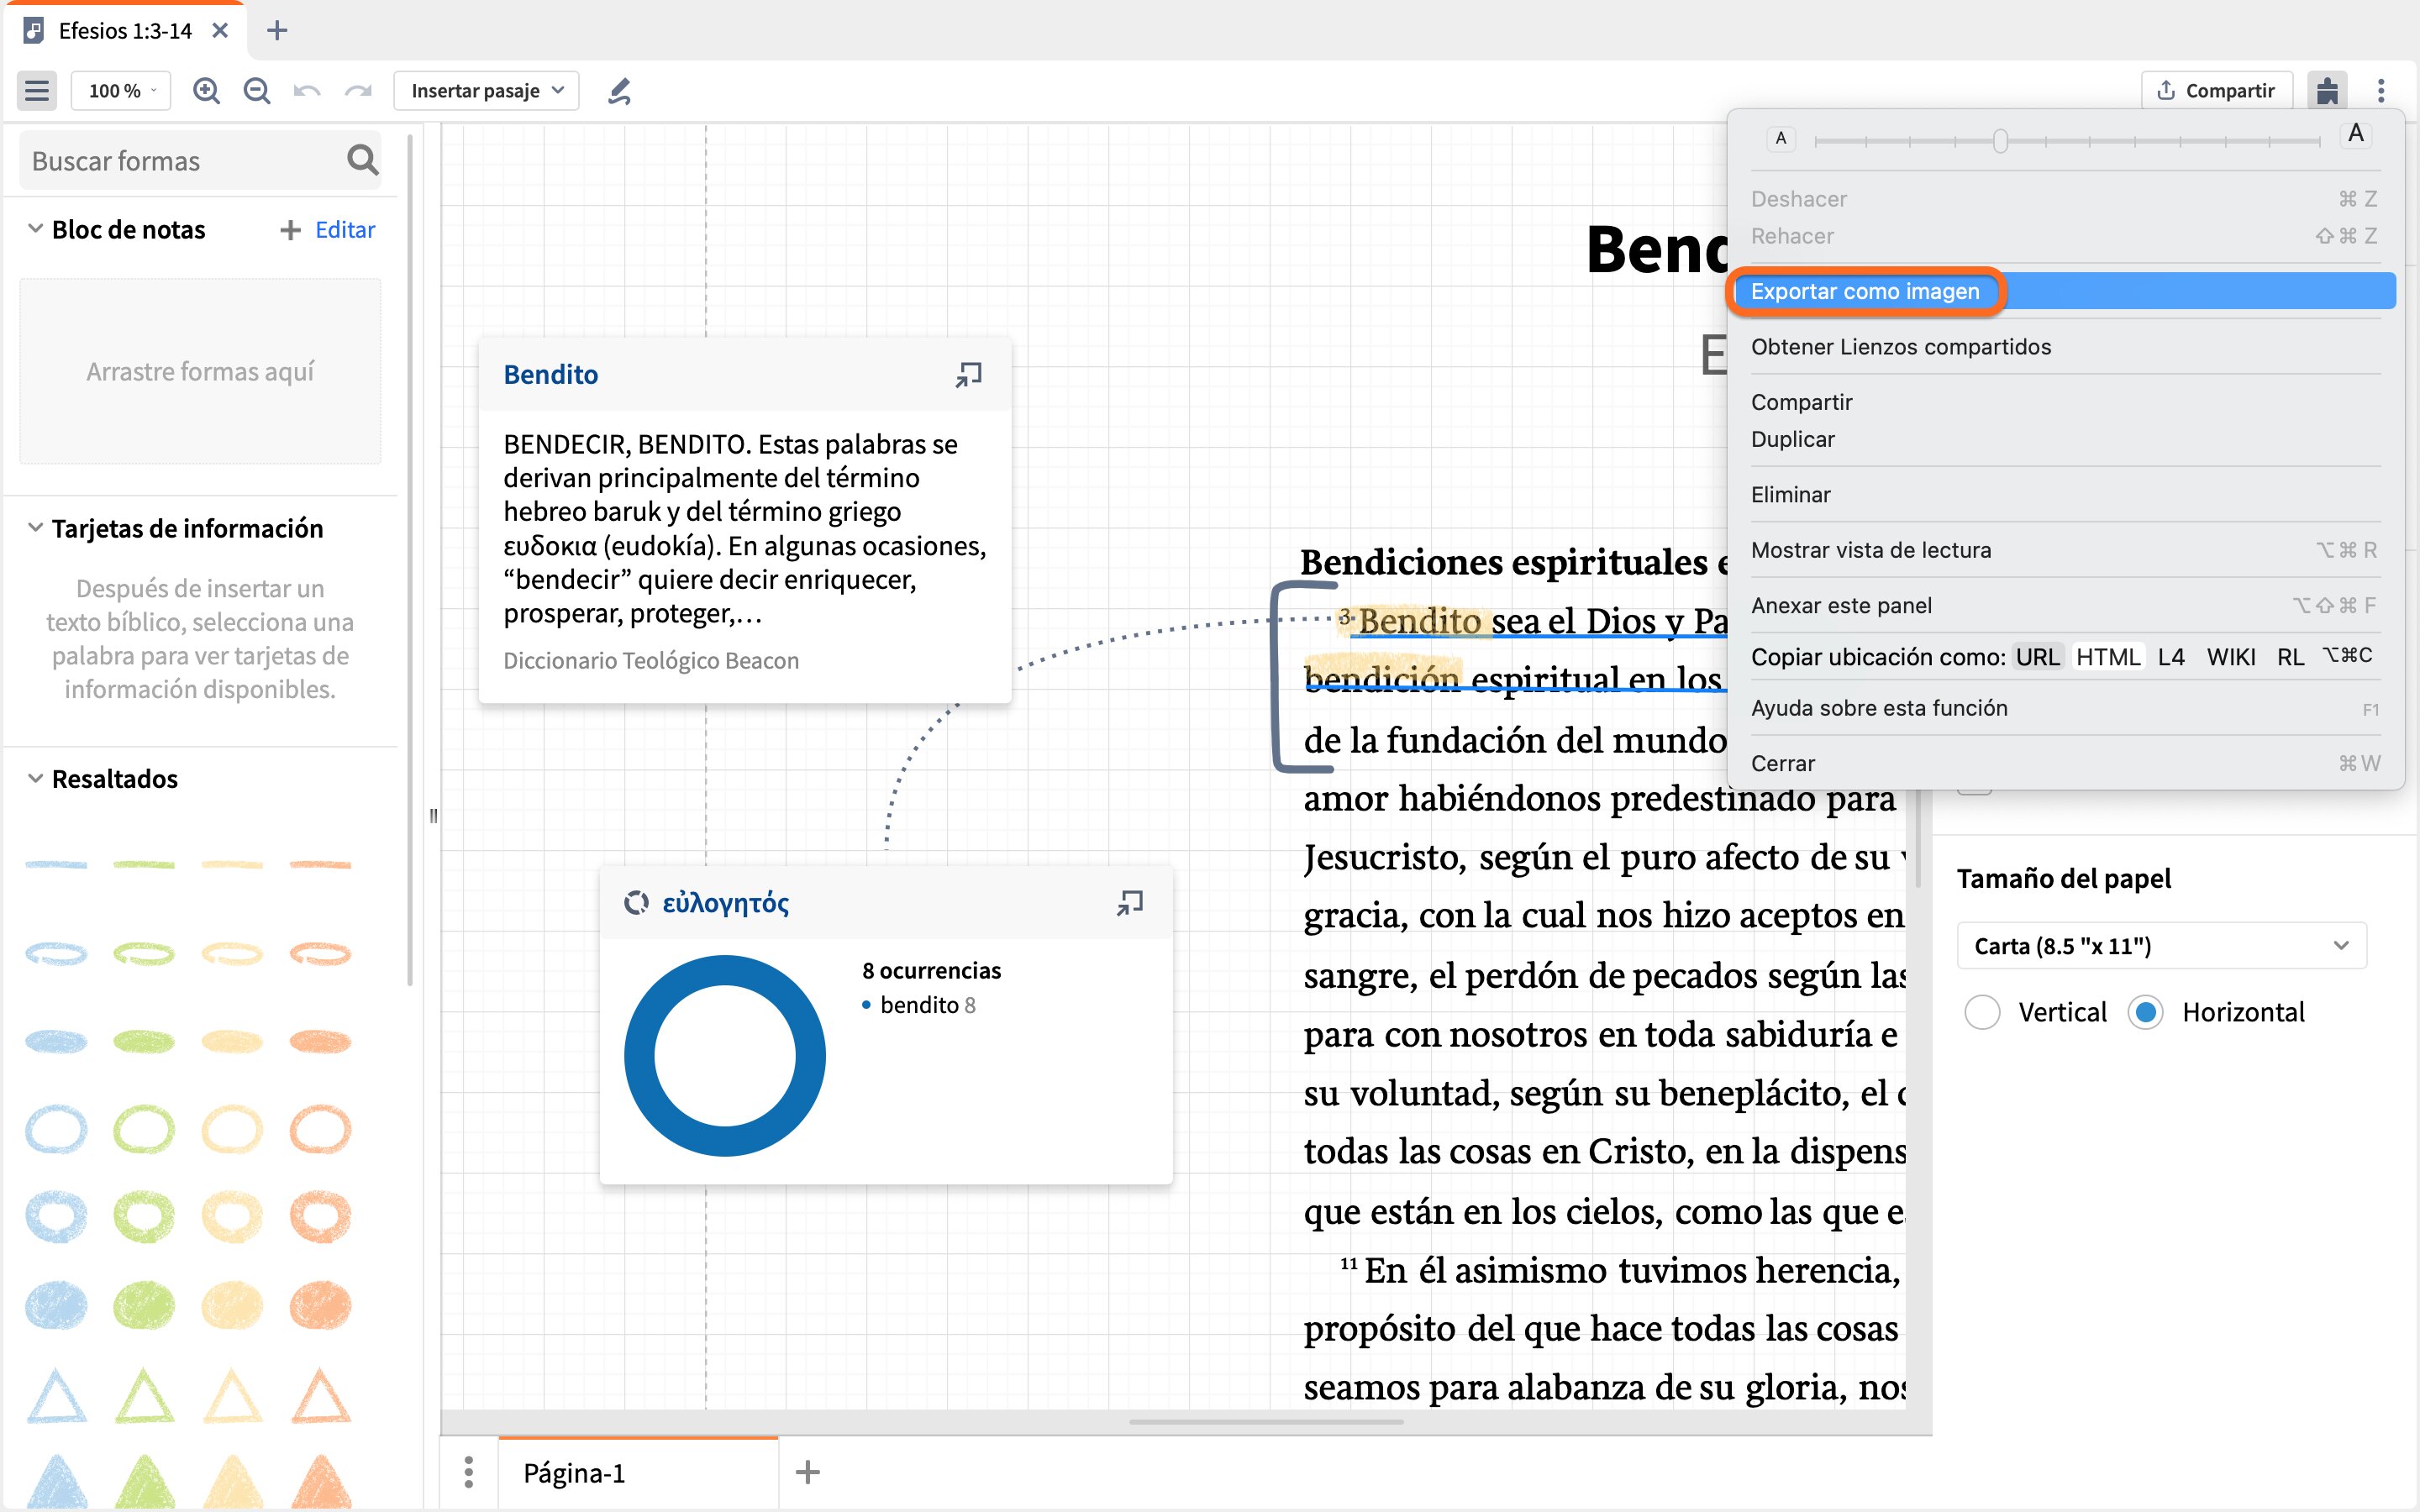Pick the yellow thick ring shape
This screenshot has width=2420, height=1512.
pyautogui.click(x=232, y=1216)
